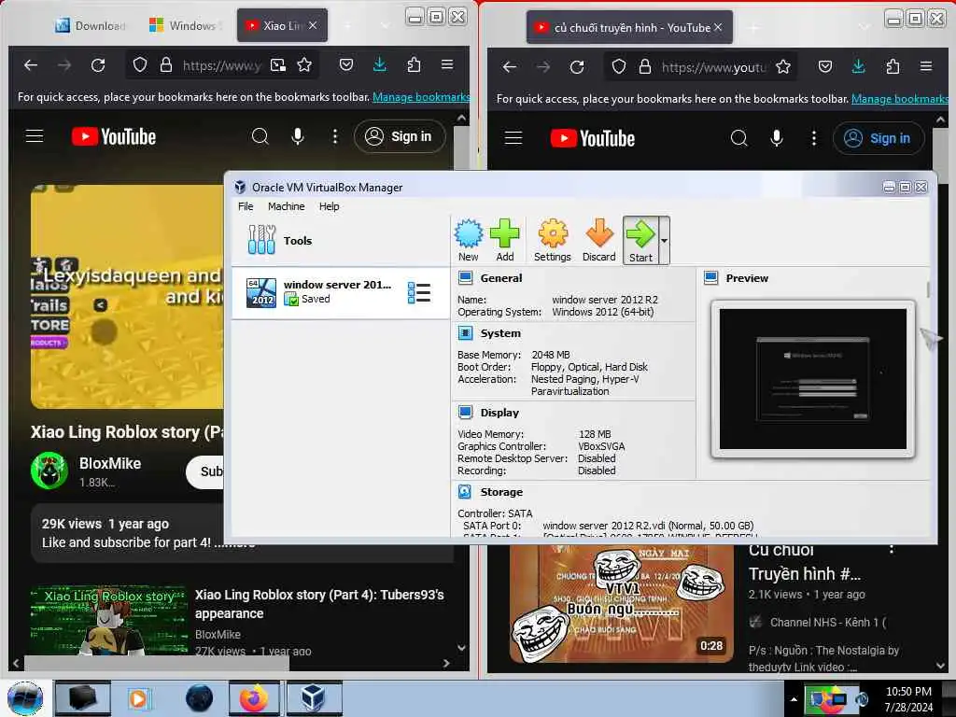Screen dimensions: 956x717
Task: Click Storage section header in details
Action: pyautogui.click(x=501, y=492)
